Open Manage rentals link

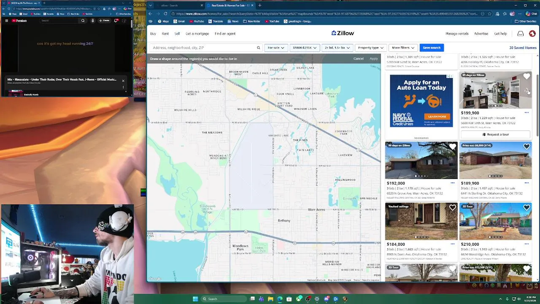pos(457,33)
